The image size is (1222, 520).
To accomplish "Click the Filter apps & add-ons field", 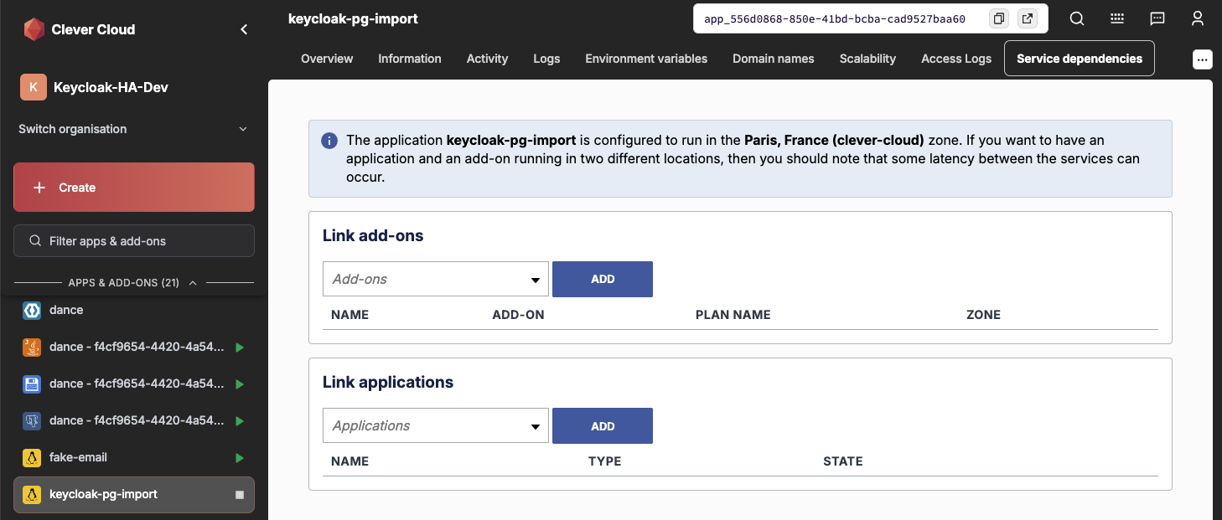I will click(134, 240).
